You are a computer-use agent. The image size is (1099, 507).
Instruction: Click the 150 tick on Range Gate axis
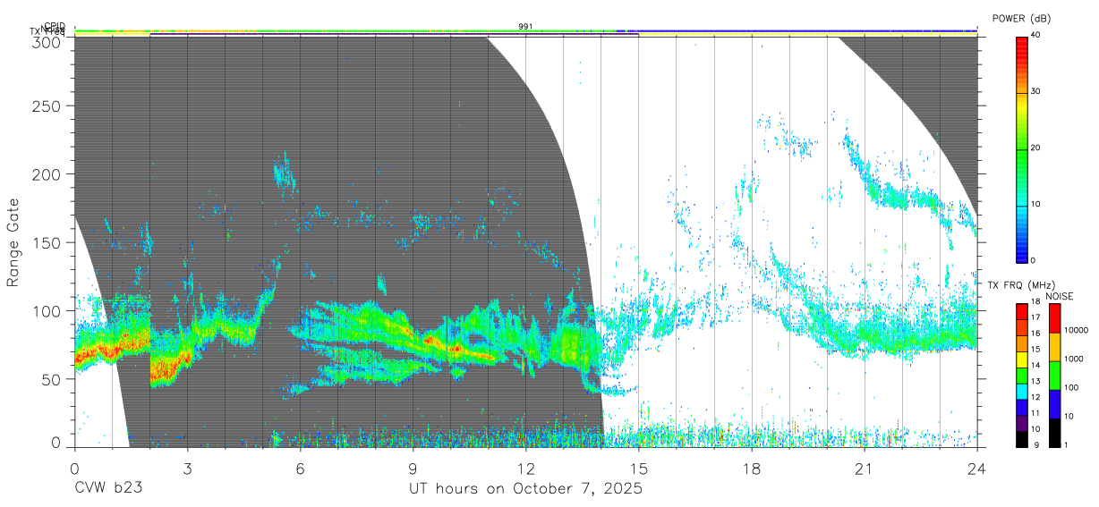coord(47,242)
